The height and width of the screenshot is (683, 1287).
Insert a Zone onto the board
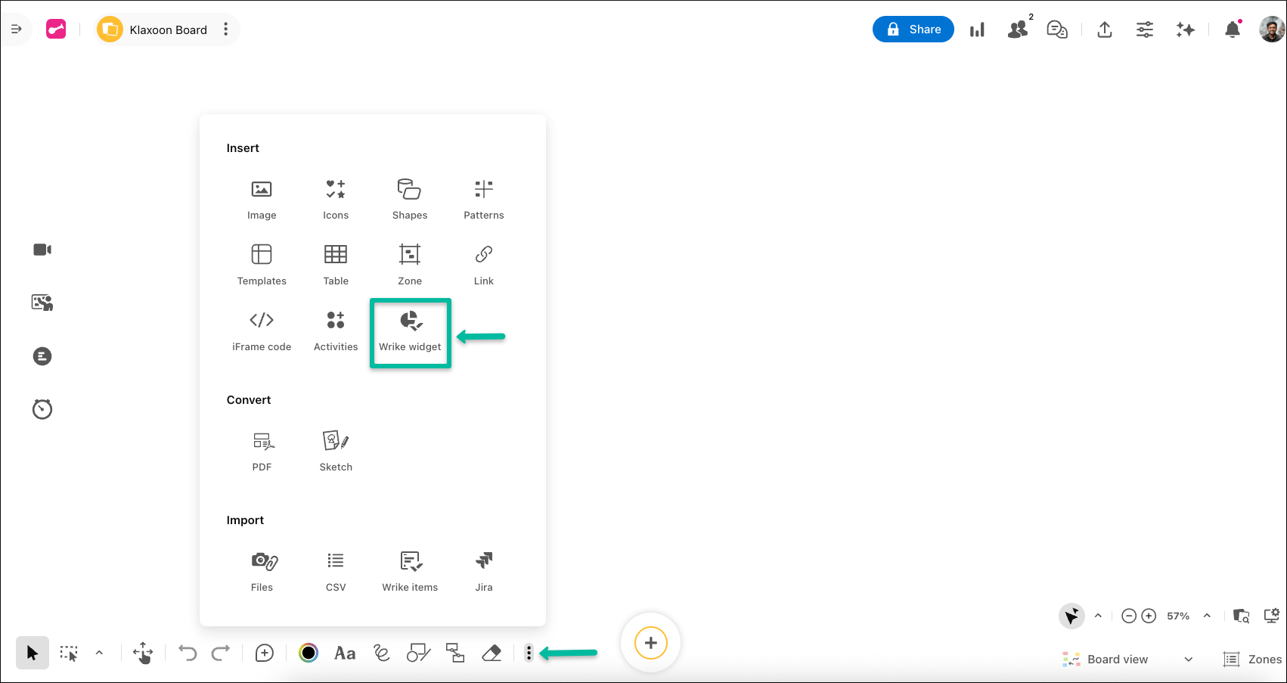(409, 263)
